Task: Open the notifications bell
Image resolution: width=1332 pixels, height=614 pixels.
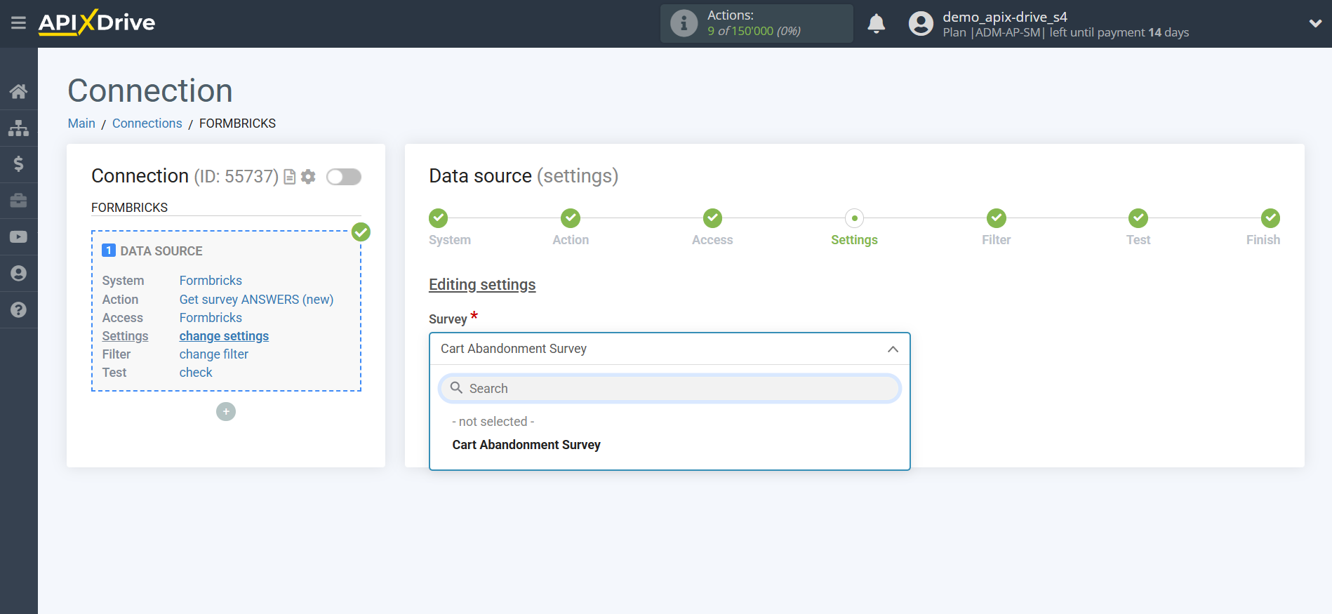Action: [x=876, y=23]
